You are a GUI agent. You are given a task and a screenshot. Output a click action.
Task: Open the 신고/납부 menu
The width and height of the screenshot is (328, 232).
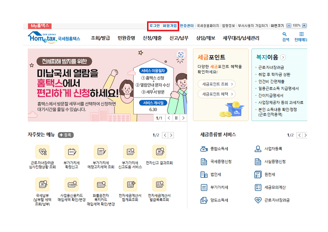coord(179,38)
